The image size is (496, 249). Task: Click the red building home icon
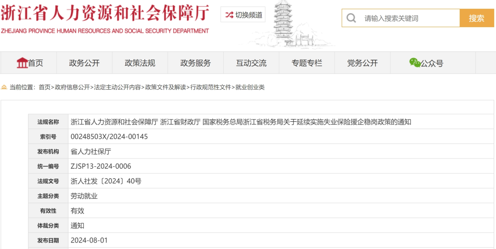(x=22, y=63)
